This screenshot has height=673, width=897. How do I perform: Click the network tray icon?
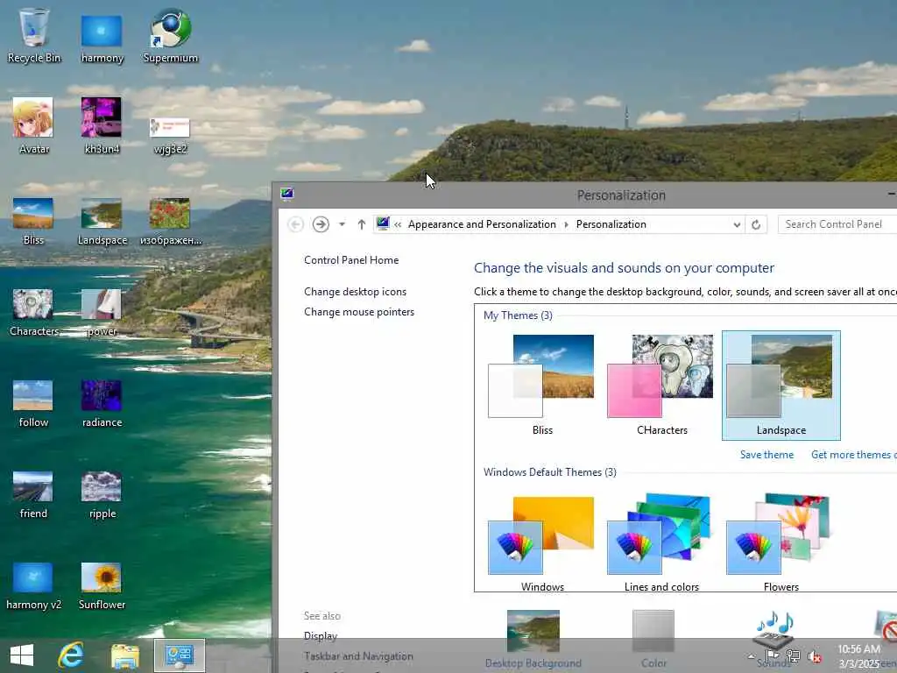tap(793, 656)
